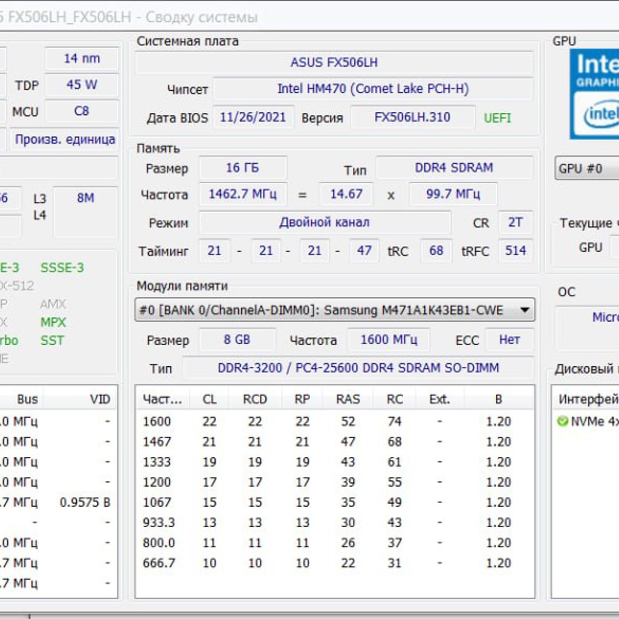Click the MPX feature label
The width and height of the screenshot is (619, 619).
pyautogui.click(x=53, y=322)
